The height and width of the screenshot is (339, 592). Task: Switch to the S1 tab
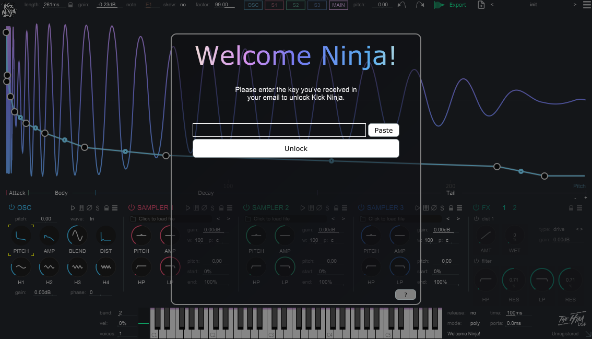(274, 5)
